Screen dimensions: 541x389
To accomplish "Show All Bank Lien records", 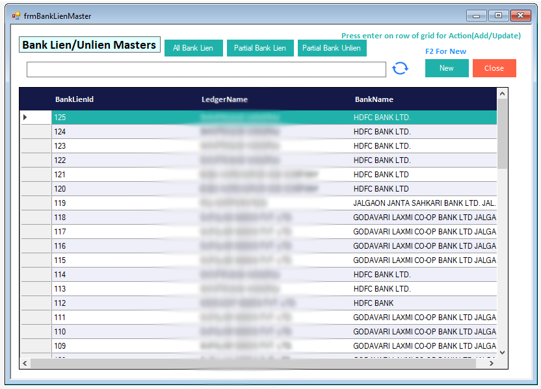I will pos(193,48).
